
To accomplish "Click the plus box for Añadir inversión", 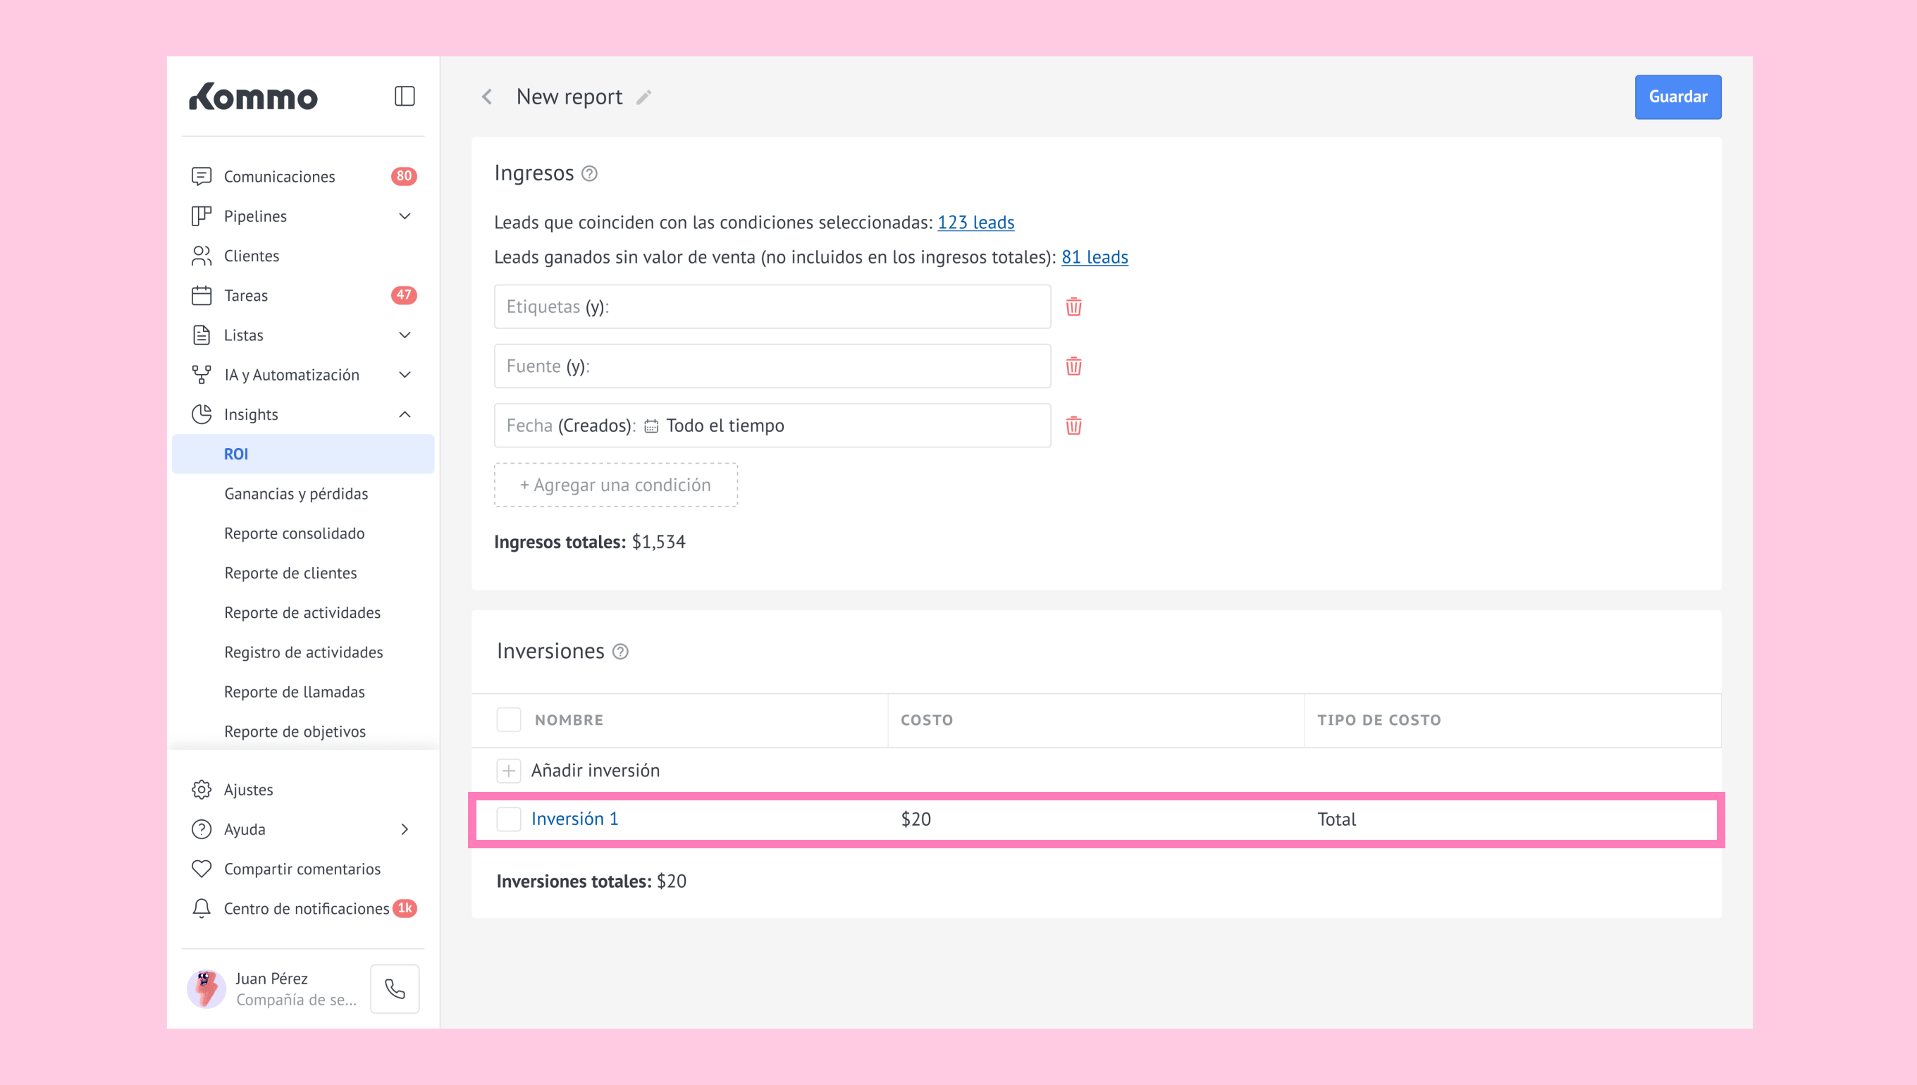I will [508, 771].
